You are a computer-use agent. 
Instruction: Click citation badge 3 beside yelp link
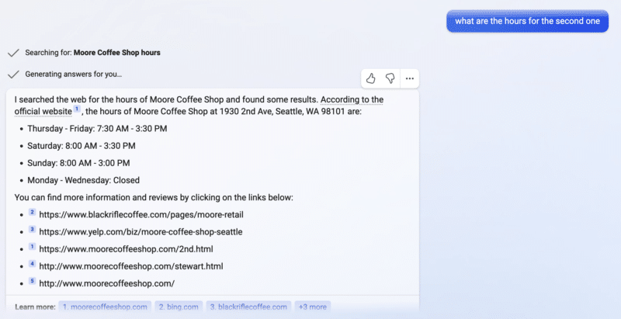point(32,230)
